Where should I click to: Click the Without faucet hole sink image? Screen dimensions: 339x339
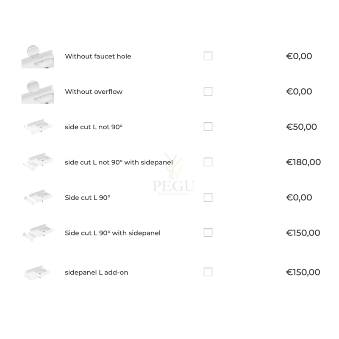(38, 57)
